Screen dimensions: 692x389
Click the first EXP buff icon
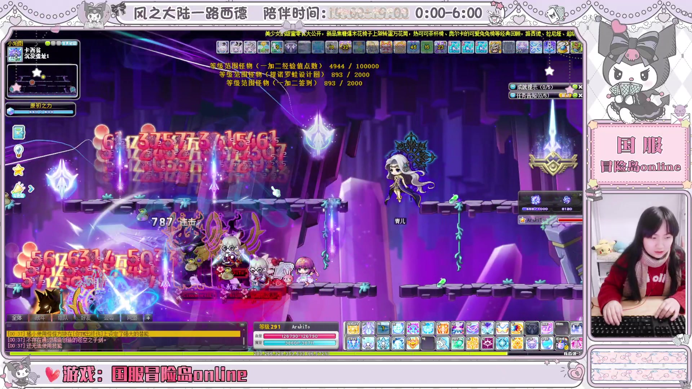[x=454, y=47]
